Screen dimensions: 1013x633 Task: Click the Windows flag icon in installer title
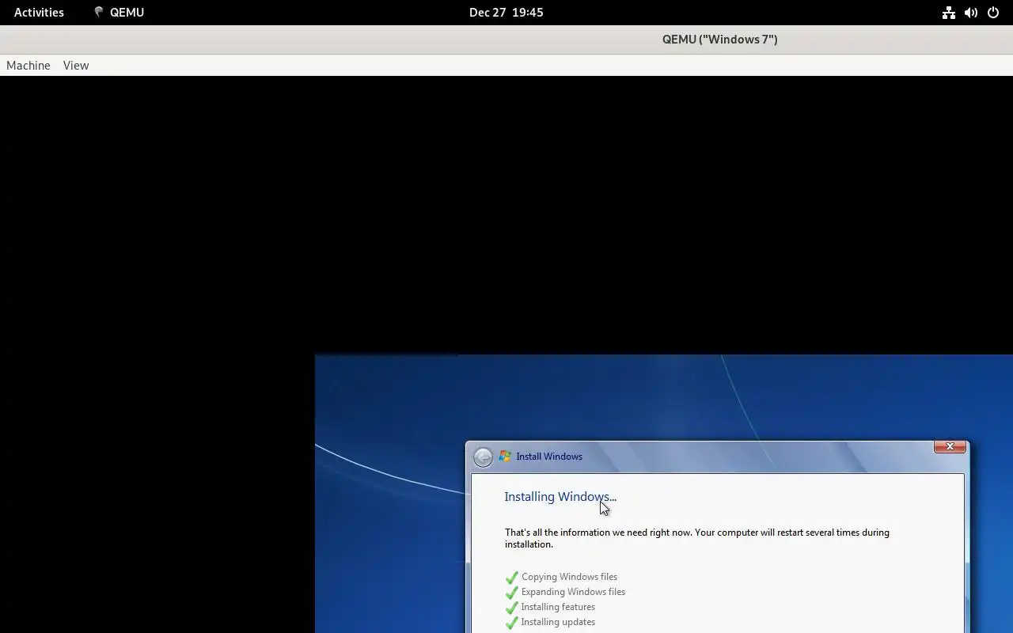tap(505, 457)
